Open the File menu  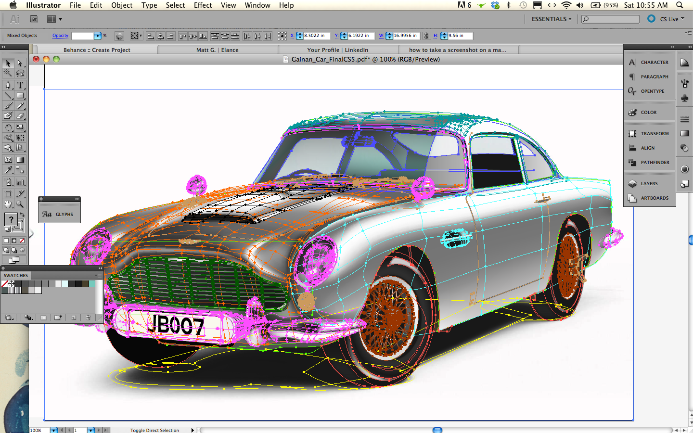coord(75,5)
